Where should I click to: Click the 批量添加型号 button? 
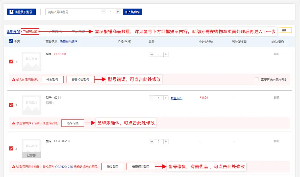tap(21, 12)
